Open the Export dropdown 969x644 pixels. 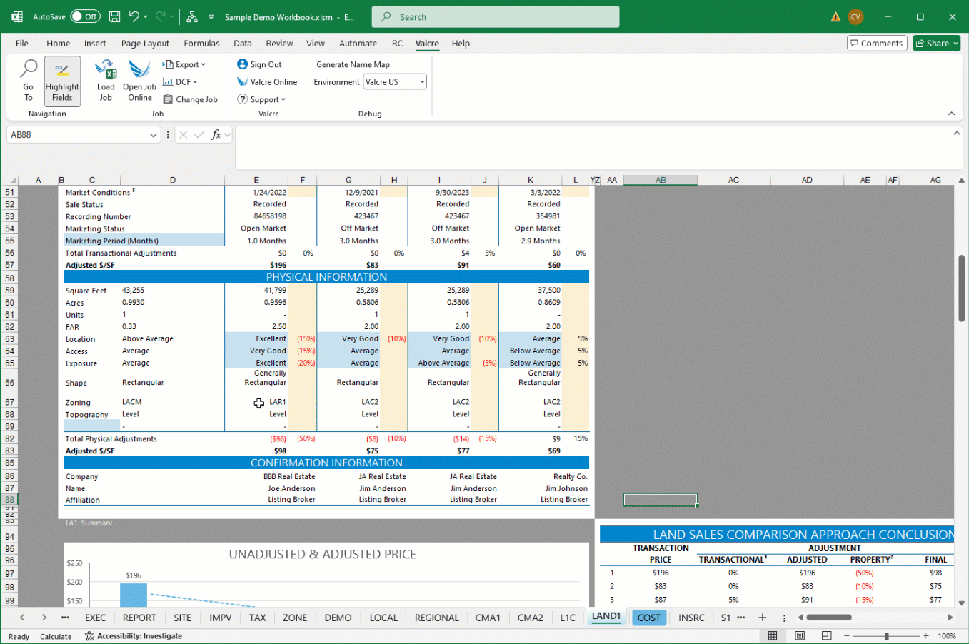[x=184, y=64]
